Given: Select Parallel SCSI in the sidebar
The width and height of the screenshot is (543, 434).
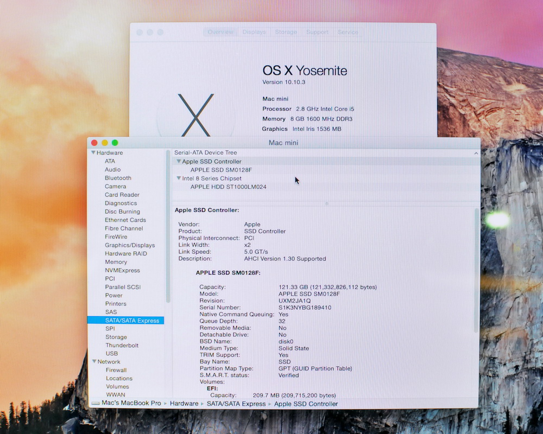Looking at the screenshot, I should [x=123, y=287].
